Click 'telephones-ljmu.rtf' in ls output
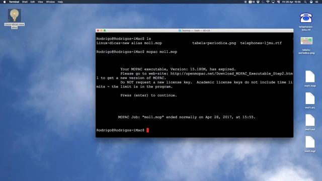The width and height of the screenshot is (322, 181). pos(261,43)
